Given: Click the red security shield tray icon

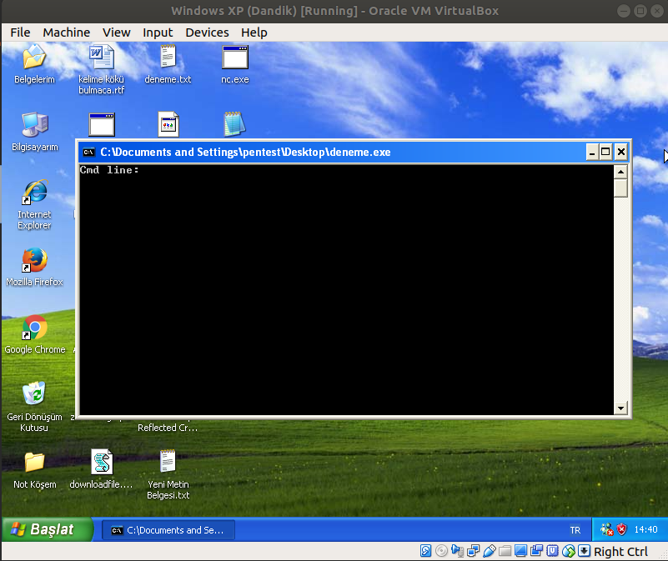Looking at the screenshot, I should tap(622, 529).
